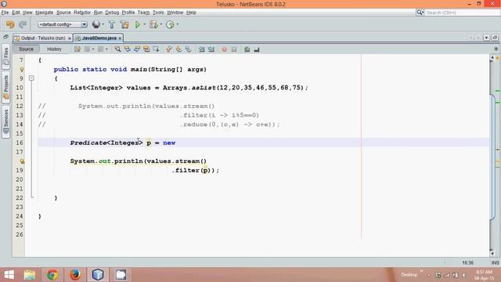Open the Tools menu

click(158, 13)
